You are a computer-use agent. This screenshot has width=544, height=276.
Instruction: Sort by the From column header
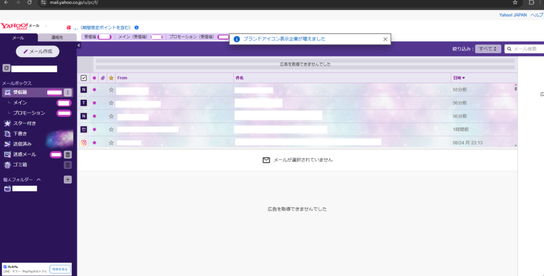point(122,78)
